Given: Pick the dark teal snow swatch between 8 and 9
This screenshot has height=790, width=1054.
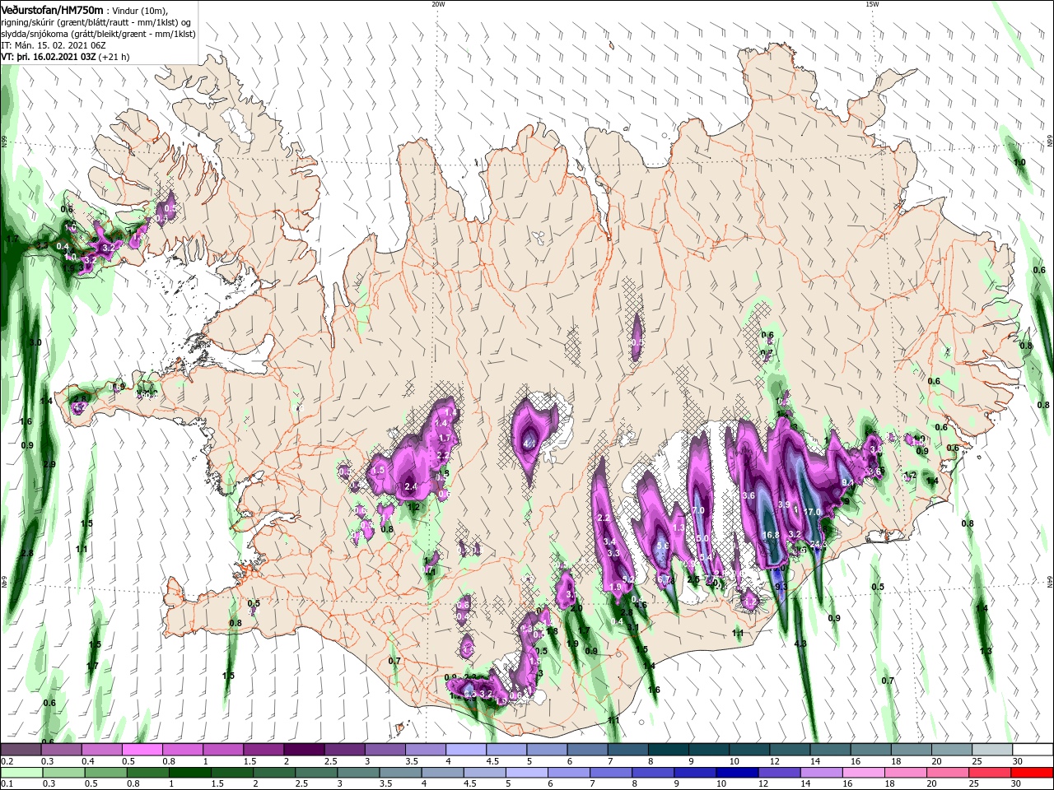Looking at the screenshot, I should (x=668, y=750).
